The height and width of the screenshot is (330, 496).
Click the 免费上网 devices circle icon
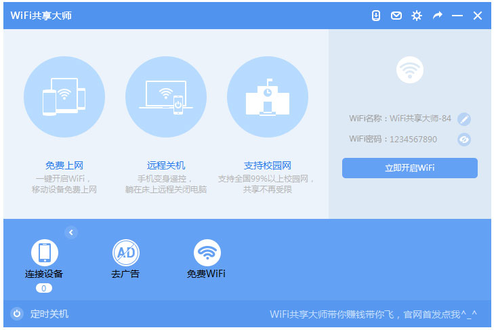[x=64, y=97]
